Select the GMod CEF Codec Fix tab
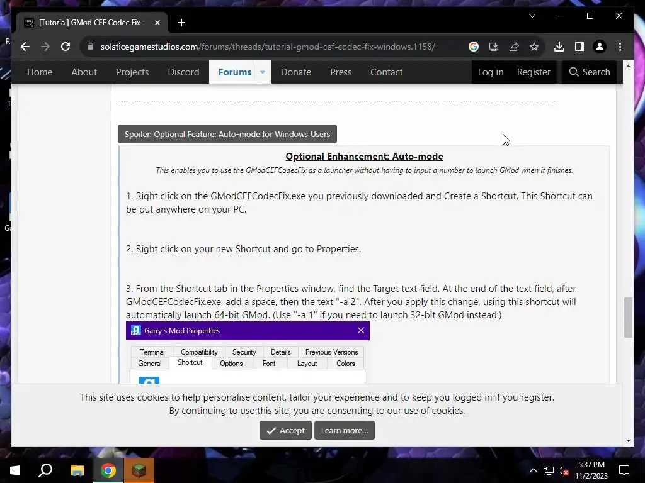This screenshot has width=645, height=483. pyautogui.click(x=91, y=23)
